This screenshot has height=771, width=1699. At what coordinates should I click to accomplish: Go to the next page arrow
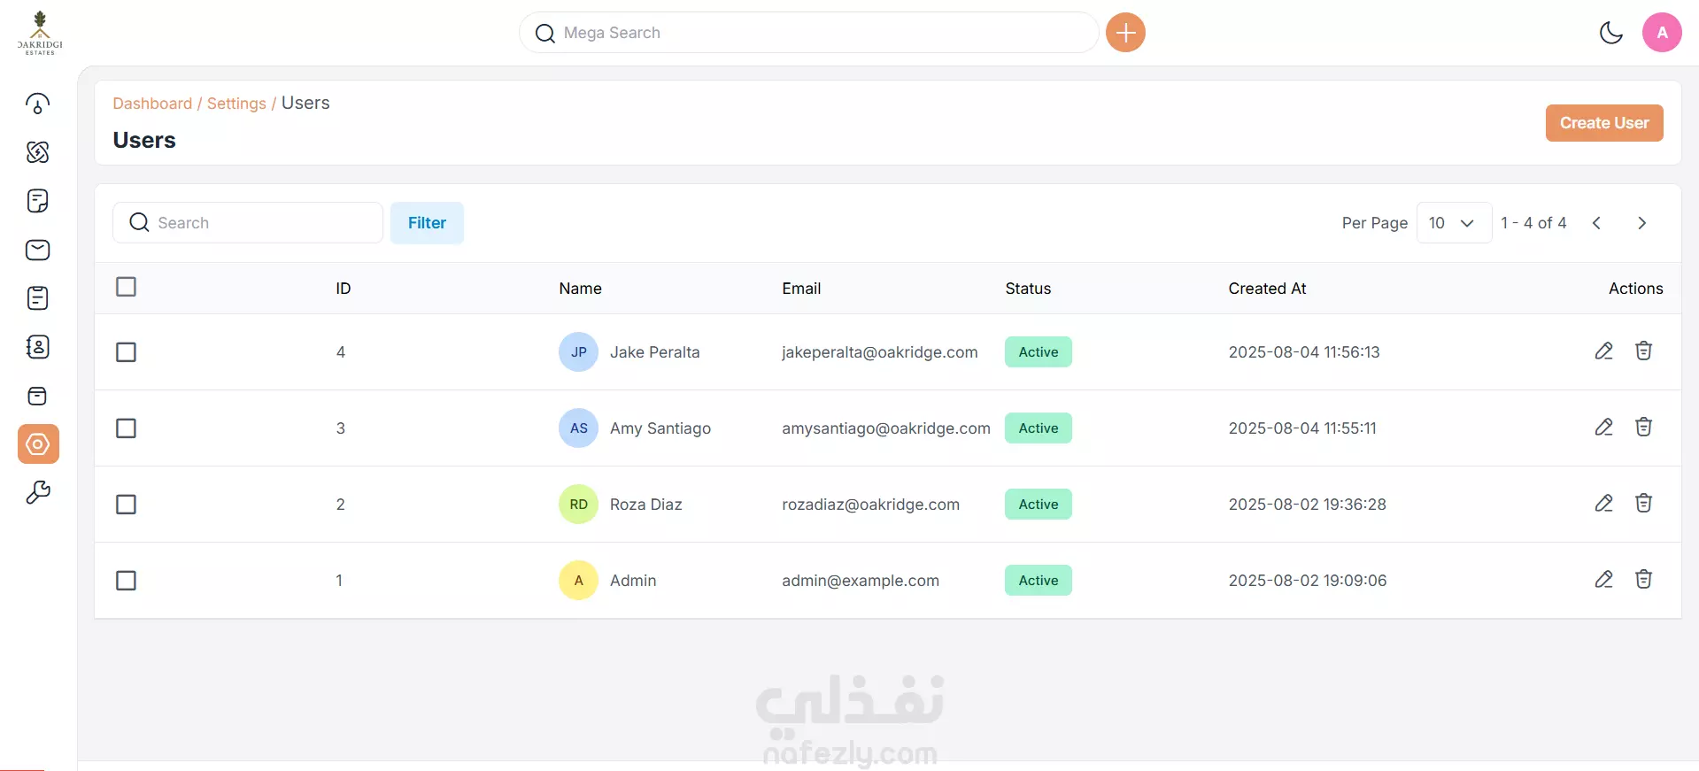pyautogui.click(x=1641, y=223)
